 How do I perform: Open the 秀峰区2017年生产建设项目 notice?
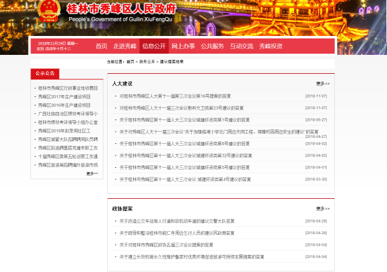click(x=64, y=96)
